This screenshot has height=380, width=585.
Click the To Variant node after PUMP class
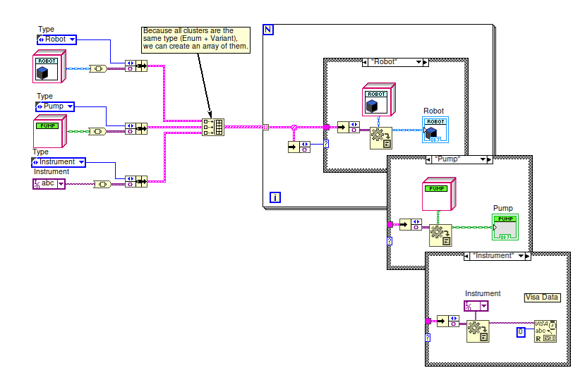(x=97, y=131)
